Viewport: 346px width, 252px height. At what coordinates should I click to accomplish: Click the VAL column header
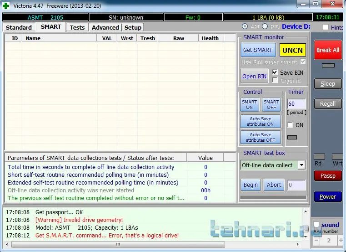[107, 38]
